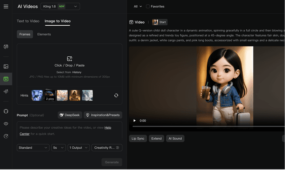The height and width of the screenshot is (170, 285).
Task: Click the image upload icon in the drop zone
Action: click(x=69, y=59)
